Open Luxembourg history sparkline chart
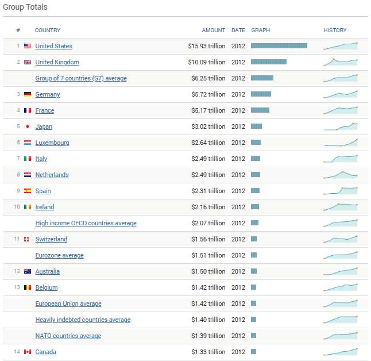The height and width of the screenshot is (361, 371). (341, 143)
